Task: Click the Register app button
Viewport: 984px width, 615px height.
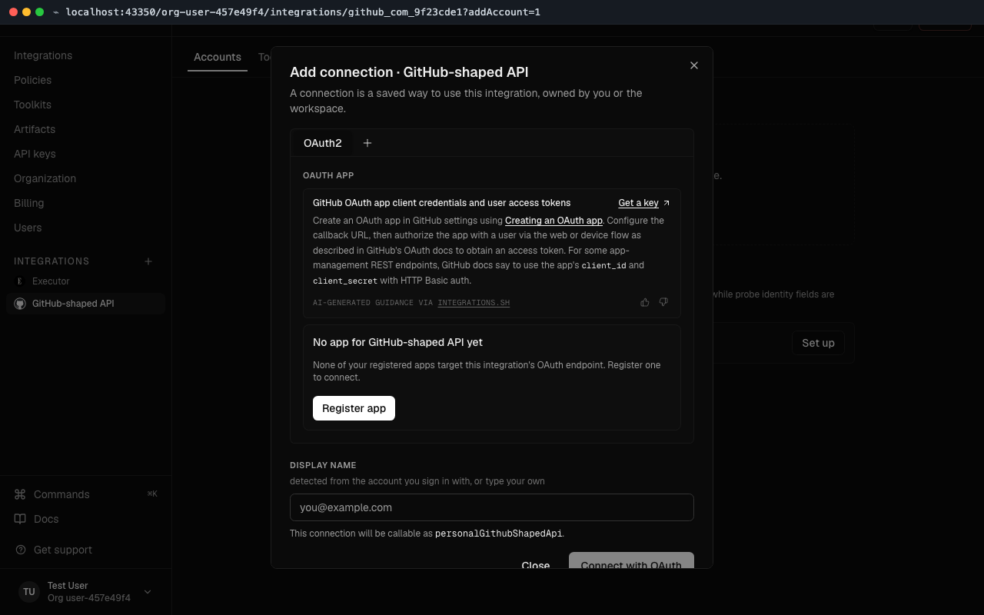Action: (x=354, y=408)
